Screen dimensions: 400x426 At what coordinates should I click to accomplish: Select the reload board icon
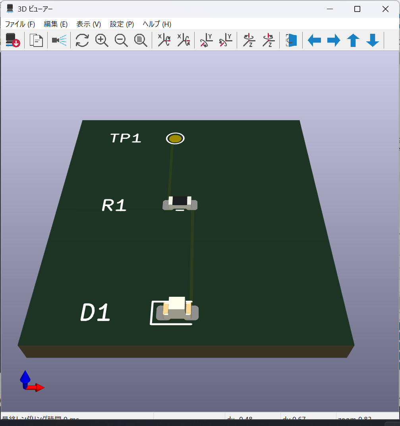(x=12, y=40)
